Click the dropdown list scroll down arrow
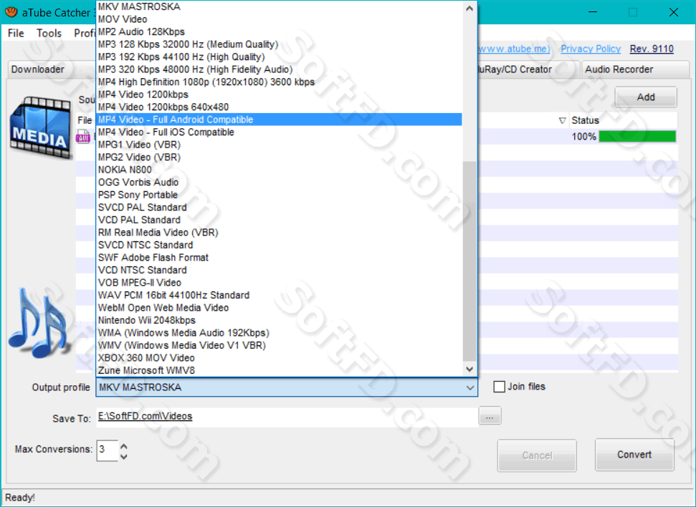Image resolution: width=696 pixels, height=507 pixels. click(469, 369)
